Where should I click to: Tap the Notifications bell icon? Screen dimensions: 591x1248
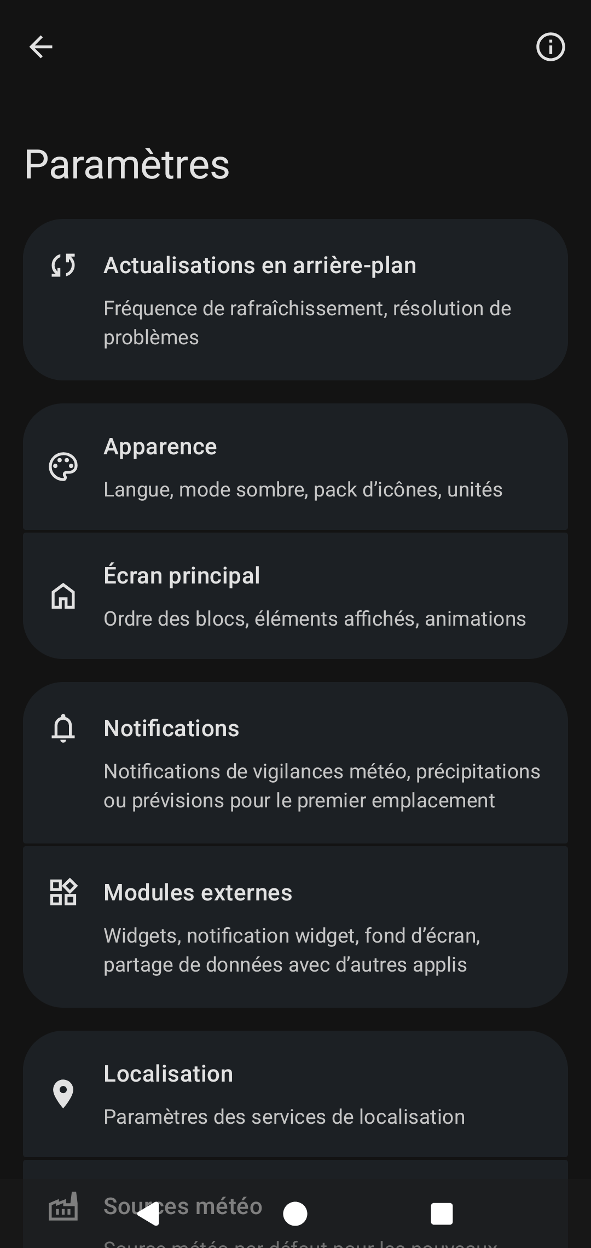coord(63,729)
